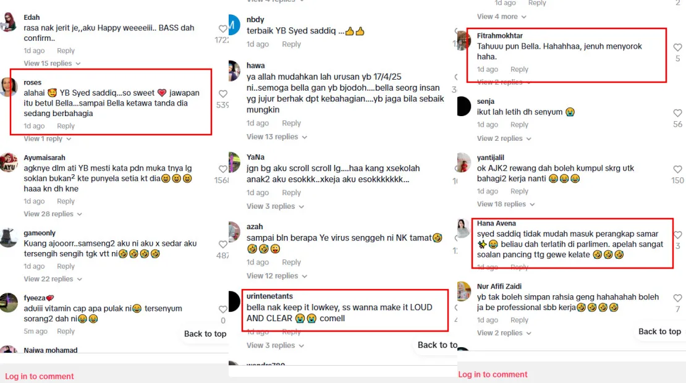Expand View 12 replies under azah
The image size is (686, 383).
[276, 276]
